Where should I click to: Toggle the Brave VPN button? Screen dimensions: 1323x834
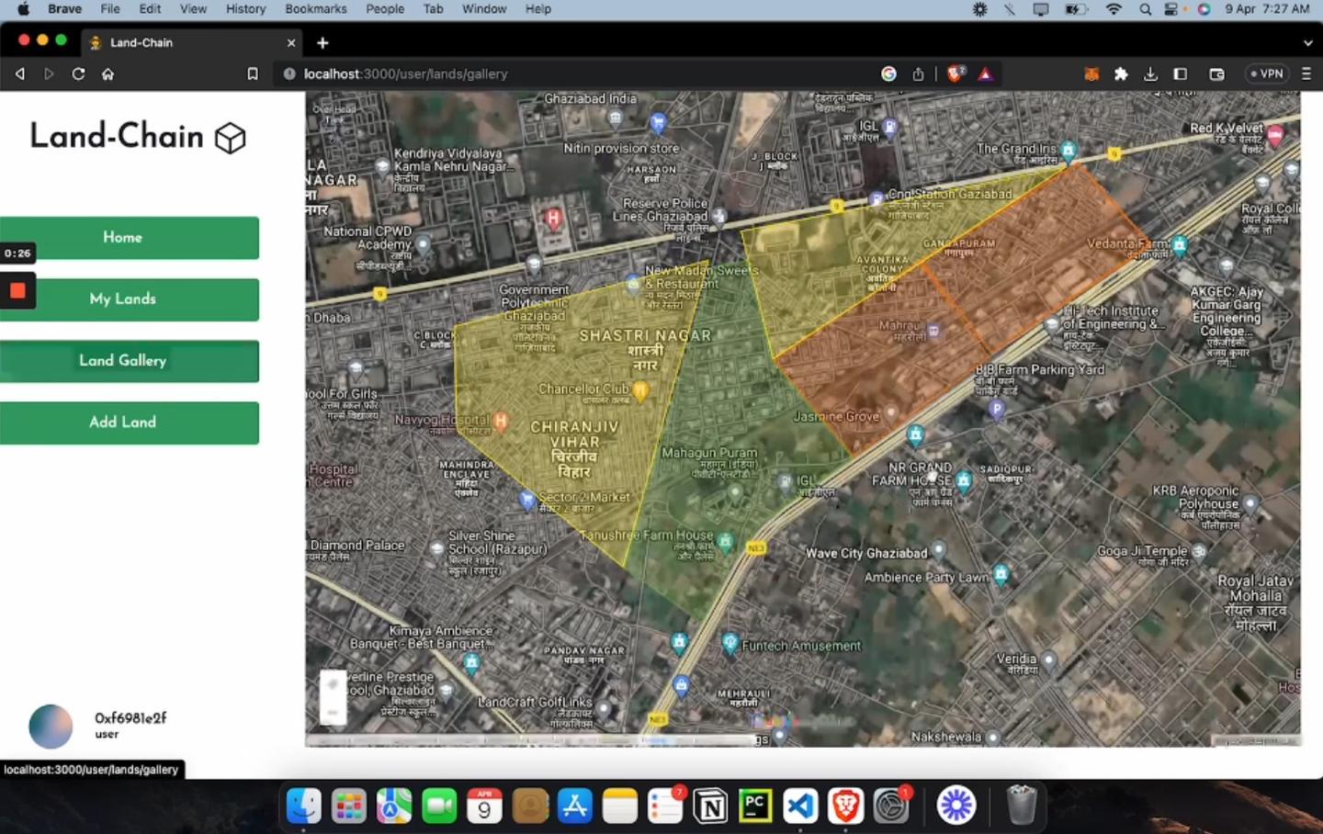click(x=1267, y=73)
